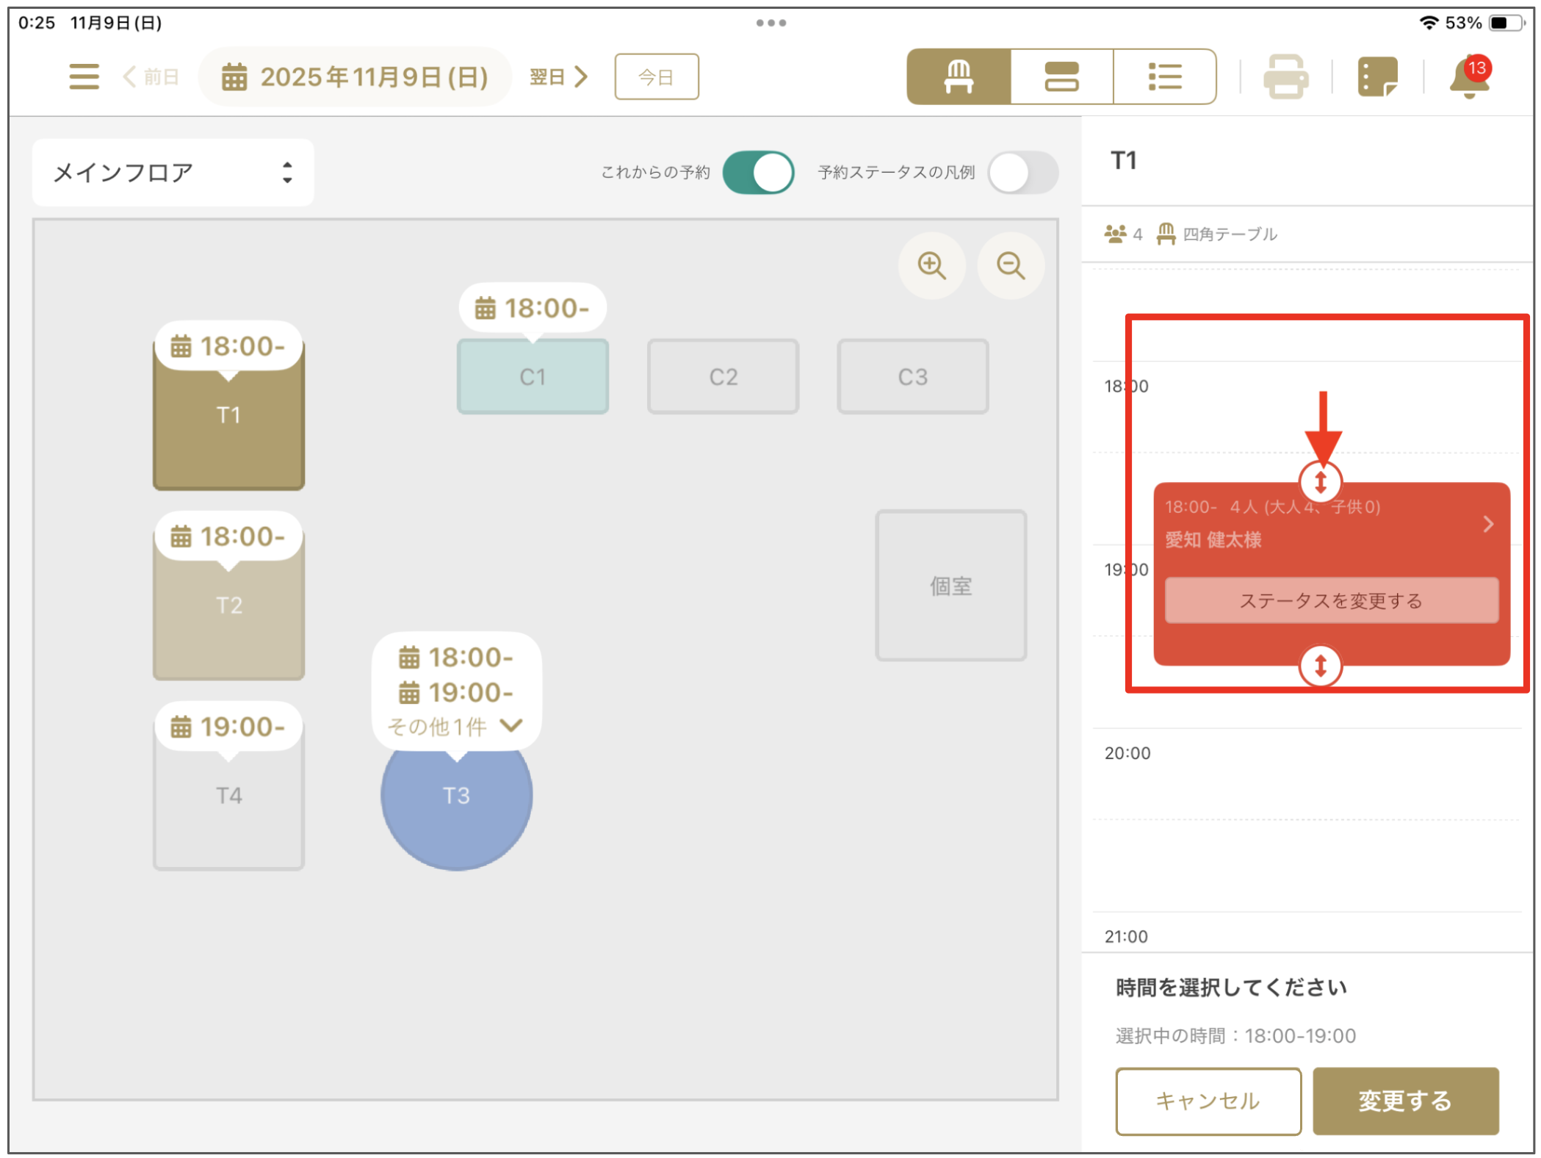Image resolution: width=1541 pixels, height=1158 pixels.
Task: Click the bottom resize handle of reservation
Action: [1320, 666]
